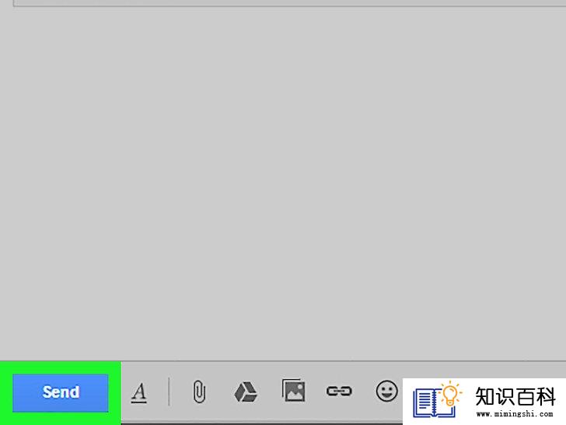Click the divider beside formatting options
Image resolution: width=566 pixels, height=425 pixels.
169,392
